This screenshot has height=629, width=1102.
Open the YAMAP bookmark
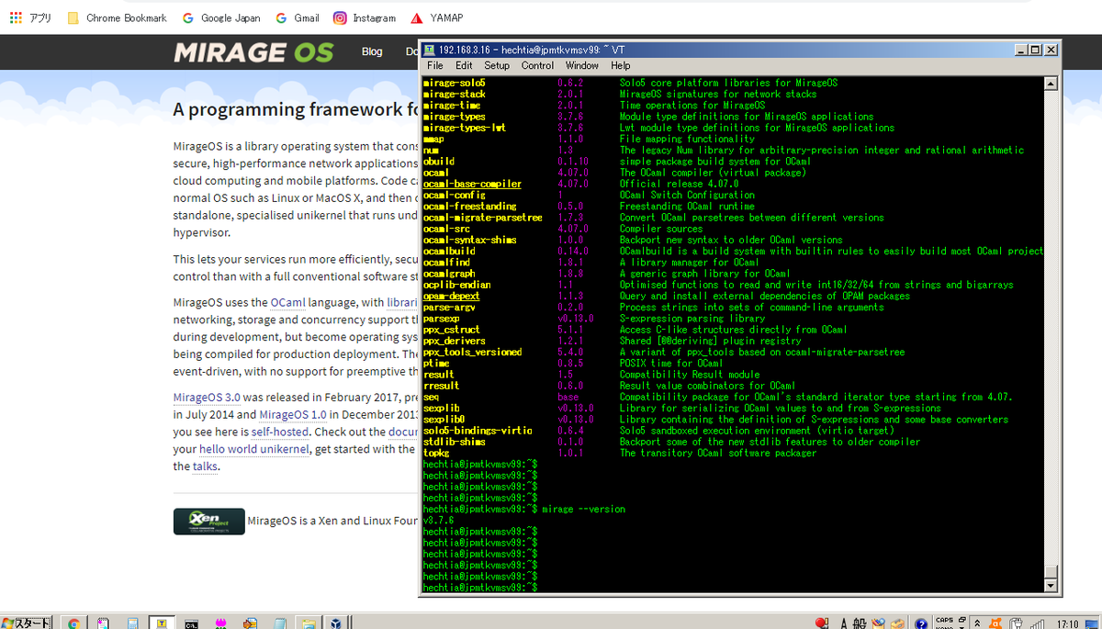(435, 17)
